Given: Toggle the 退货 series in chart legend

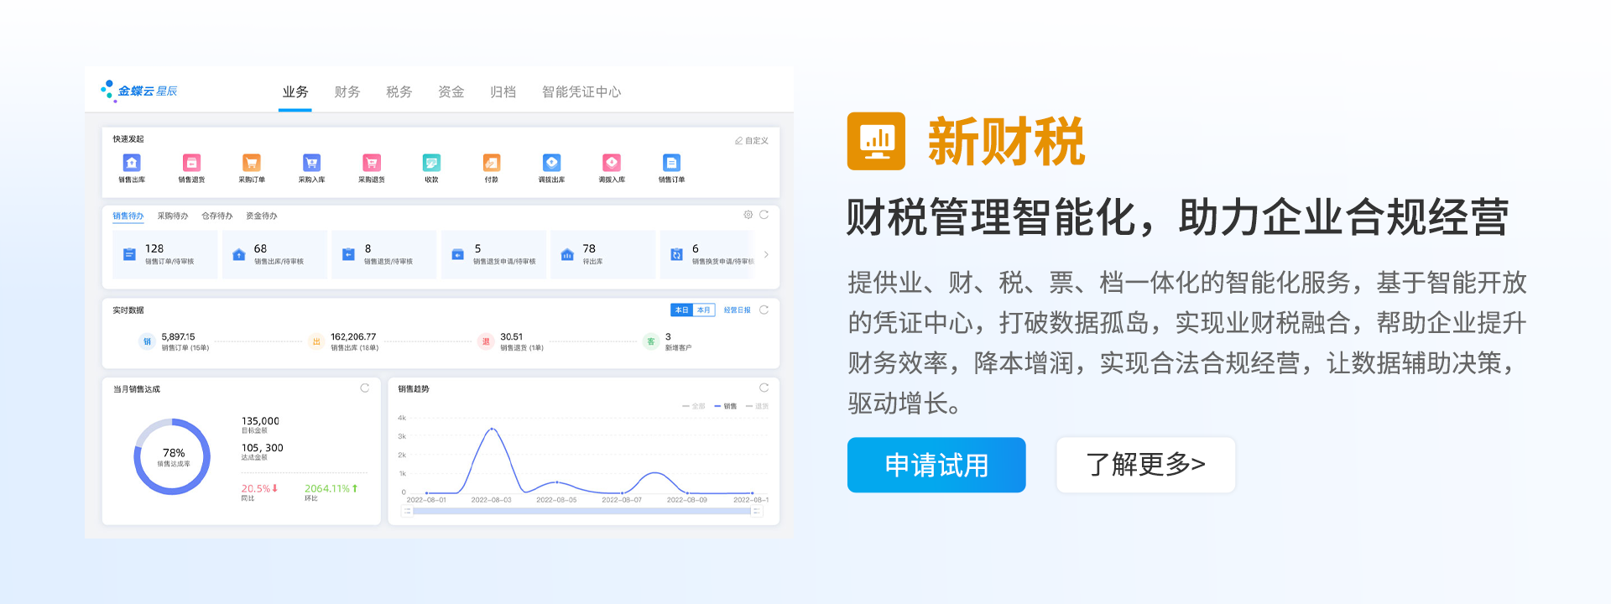Looking at the screenshot, I should [x=758, y=406].
